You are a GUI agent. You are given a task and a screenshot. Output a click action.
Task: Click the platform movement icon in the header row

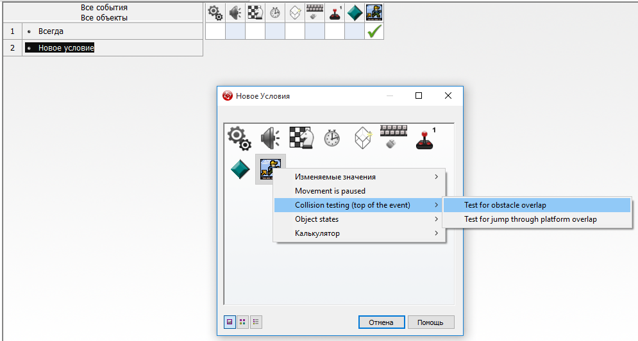click(374, 12)
